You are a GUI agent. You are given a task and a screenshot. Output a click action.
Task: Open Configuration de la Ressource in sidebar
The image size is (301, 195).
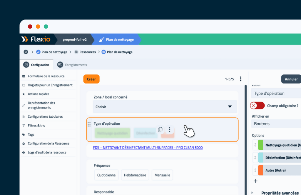coord(48,144)
